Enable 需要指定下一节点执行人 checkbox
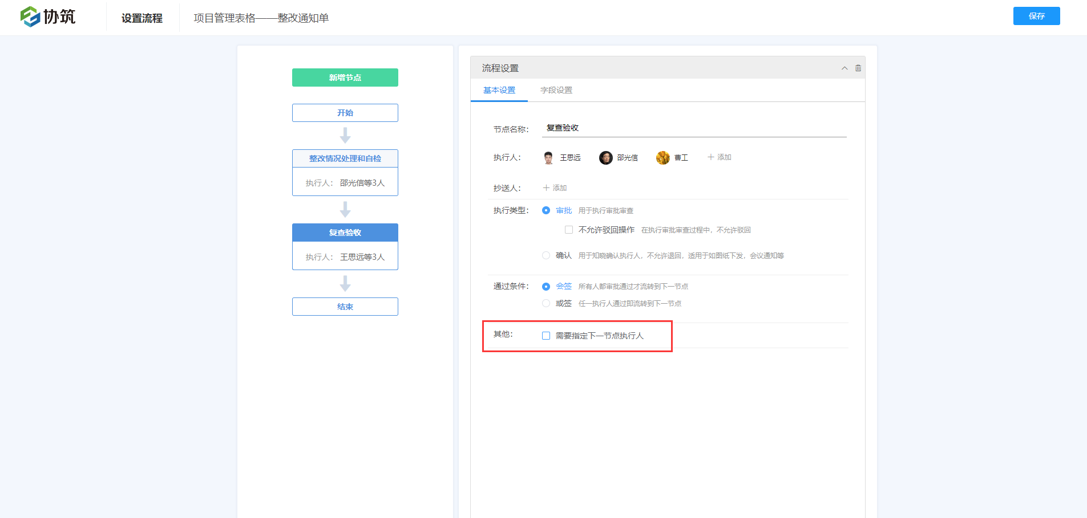This screenshot has height=518, width=1087. pos(546,336)
